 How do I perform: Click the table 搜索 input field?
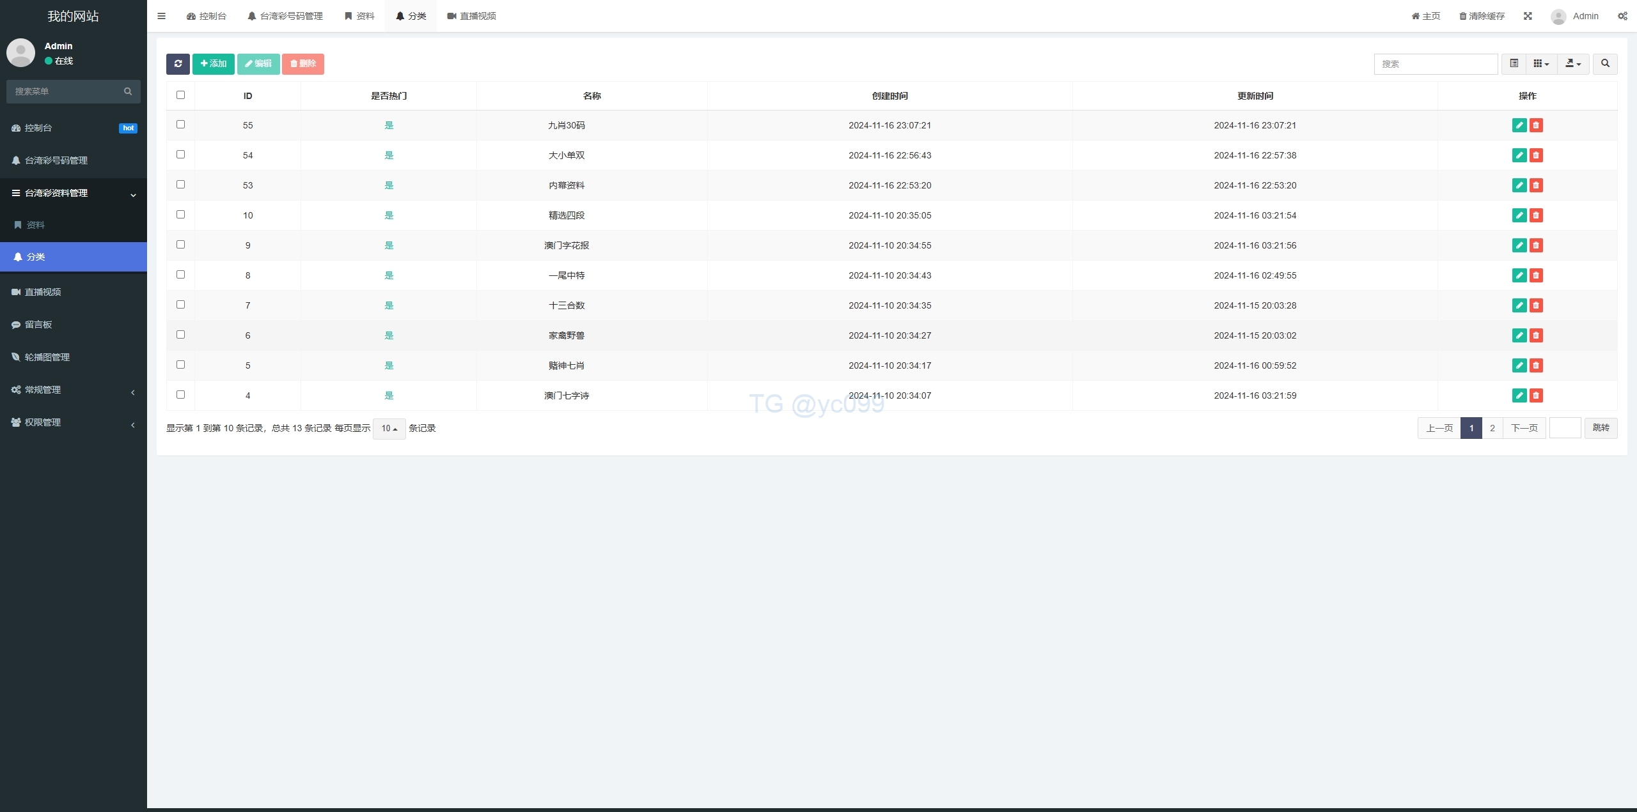pos(1435,64)
